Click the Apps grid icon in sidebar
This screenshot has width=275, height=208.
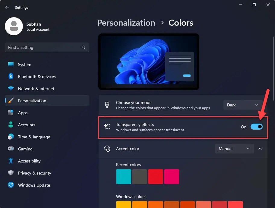click(x=11, y=113)
